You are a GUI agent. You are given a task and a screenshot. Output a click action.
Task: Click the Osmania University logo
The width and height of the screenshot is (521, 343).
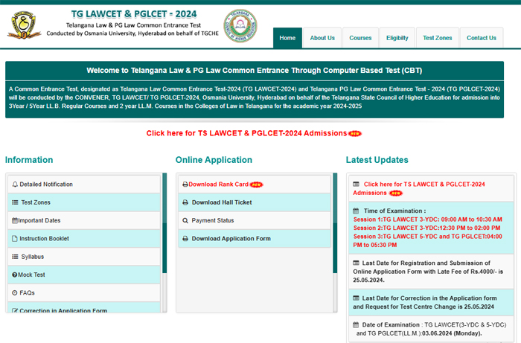click(24, 25)
